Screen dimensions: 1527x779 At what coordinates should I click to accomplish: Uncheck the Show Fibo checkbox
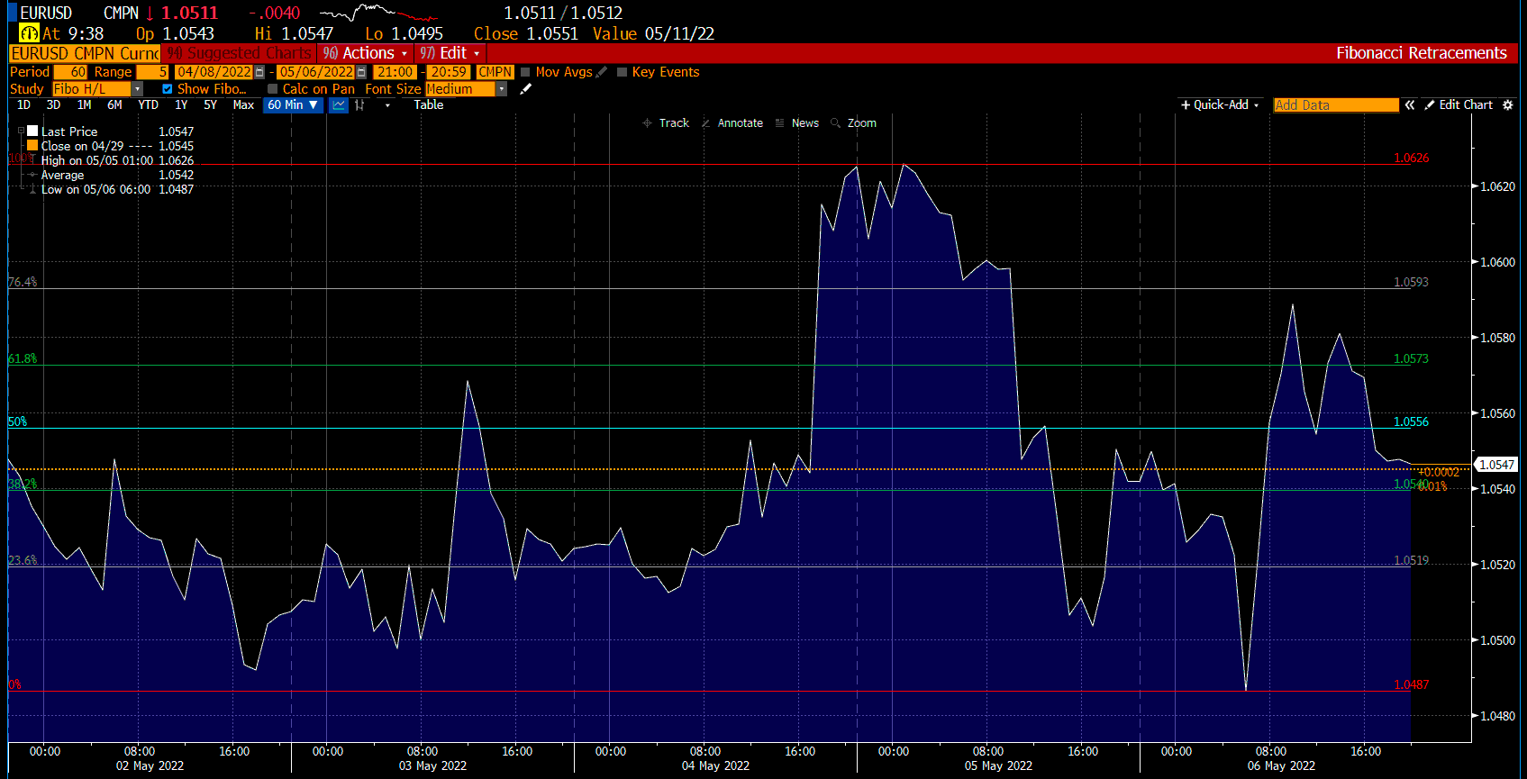click(x=168, y=89)
